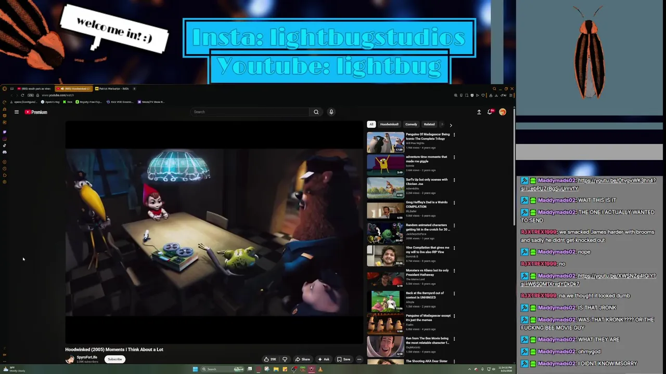Image resolution: width=666 pixels, height=374 pixels.
Task: Open 'Apollo's Key' bookmark
Action: click(50, 102)
